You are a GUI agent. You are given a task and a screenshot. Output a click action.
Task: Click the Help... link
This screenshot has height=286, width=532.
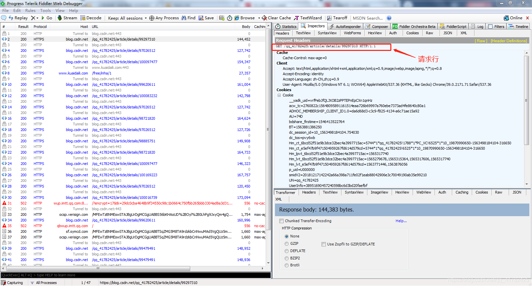pyautogui.click(x=401, y=221)
